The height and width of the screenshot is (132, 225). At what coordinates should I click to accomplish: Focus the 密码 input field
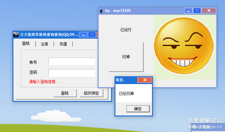(72, 73)
